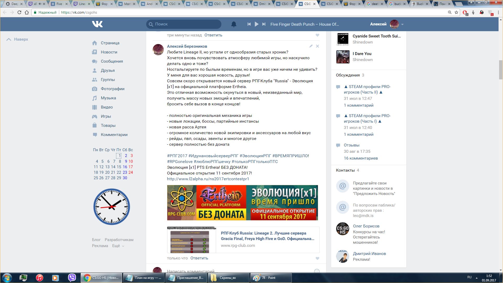Select date 11 in calendar widget

(x=96, y=167)
